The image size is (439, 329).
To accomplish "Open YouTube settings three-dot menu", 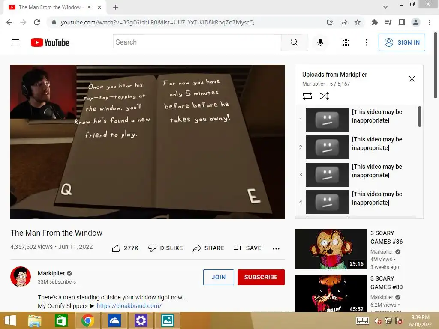I will 366,42.
